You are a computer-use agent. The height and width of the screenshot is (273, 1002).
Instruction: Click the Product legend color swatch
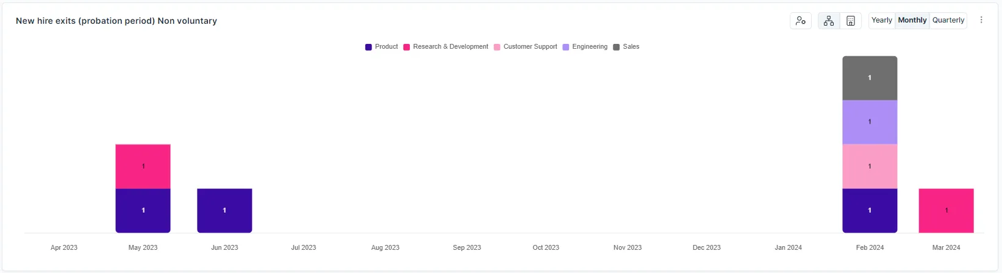(x=368, y=47)
